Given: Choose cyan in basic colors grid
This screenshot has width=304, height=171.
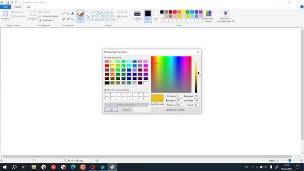Looking at the screenshot, I should click(129, 66).
